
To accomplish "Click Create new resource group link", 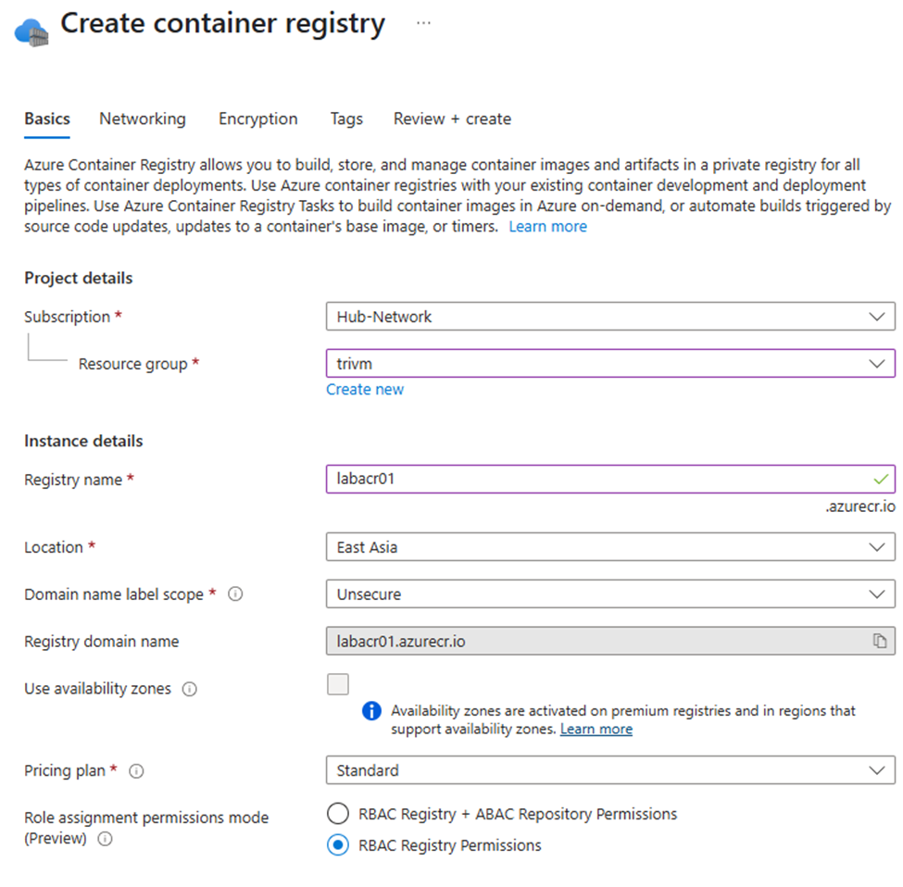I will tap(365, 390).
